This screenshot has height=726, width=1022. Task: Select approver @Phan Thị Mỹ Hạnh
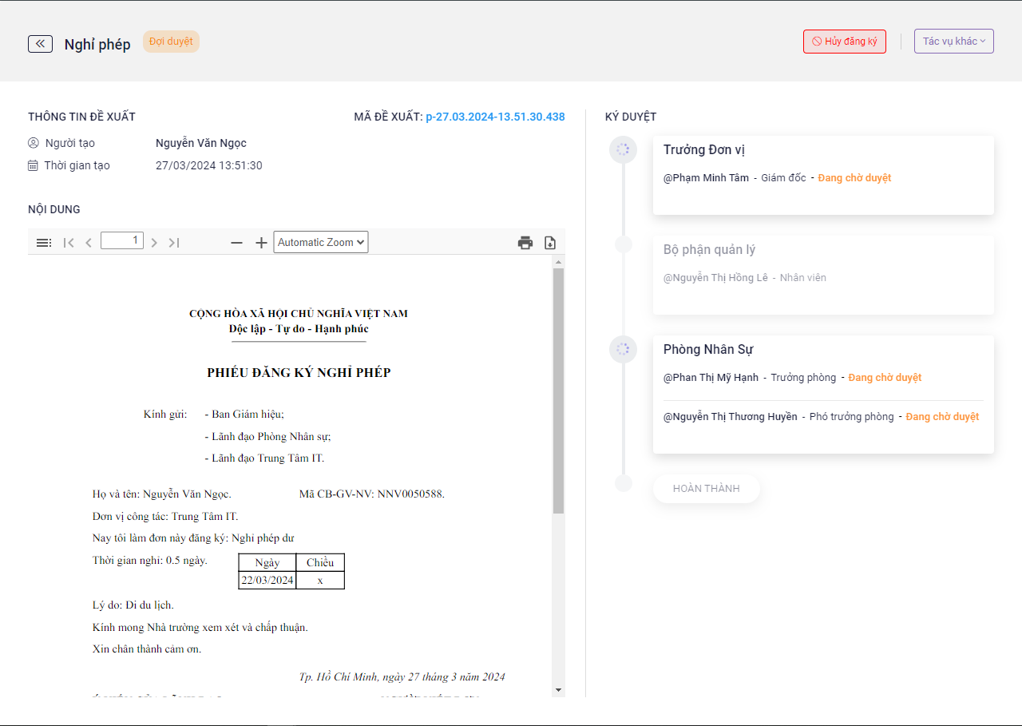(x=711, y=378)
